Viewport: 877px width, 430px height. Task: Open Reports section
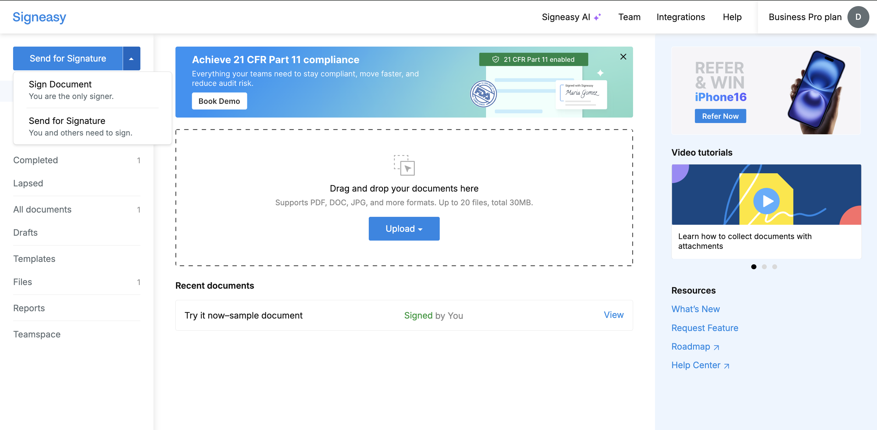77,308
